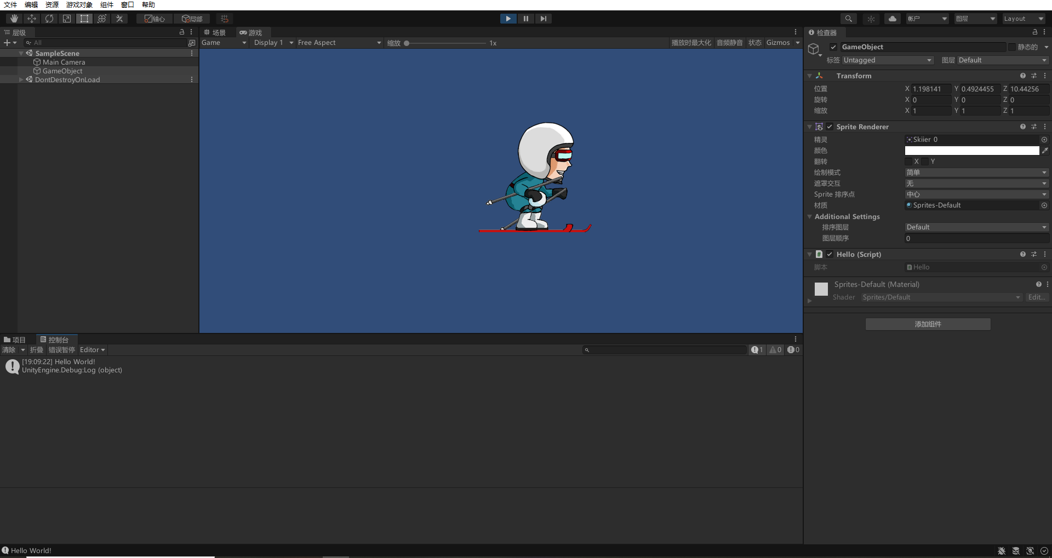Screen dimensions: 1052x558
Task: Switch to the 项目 (Project) tab
Action: (15, 340)
